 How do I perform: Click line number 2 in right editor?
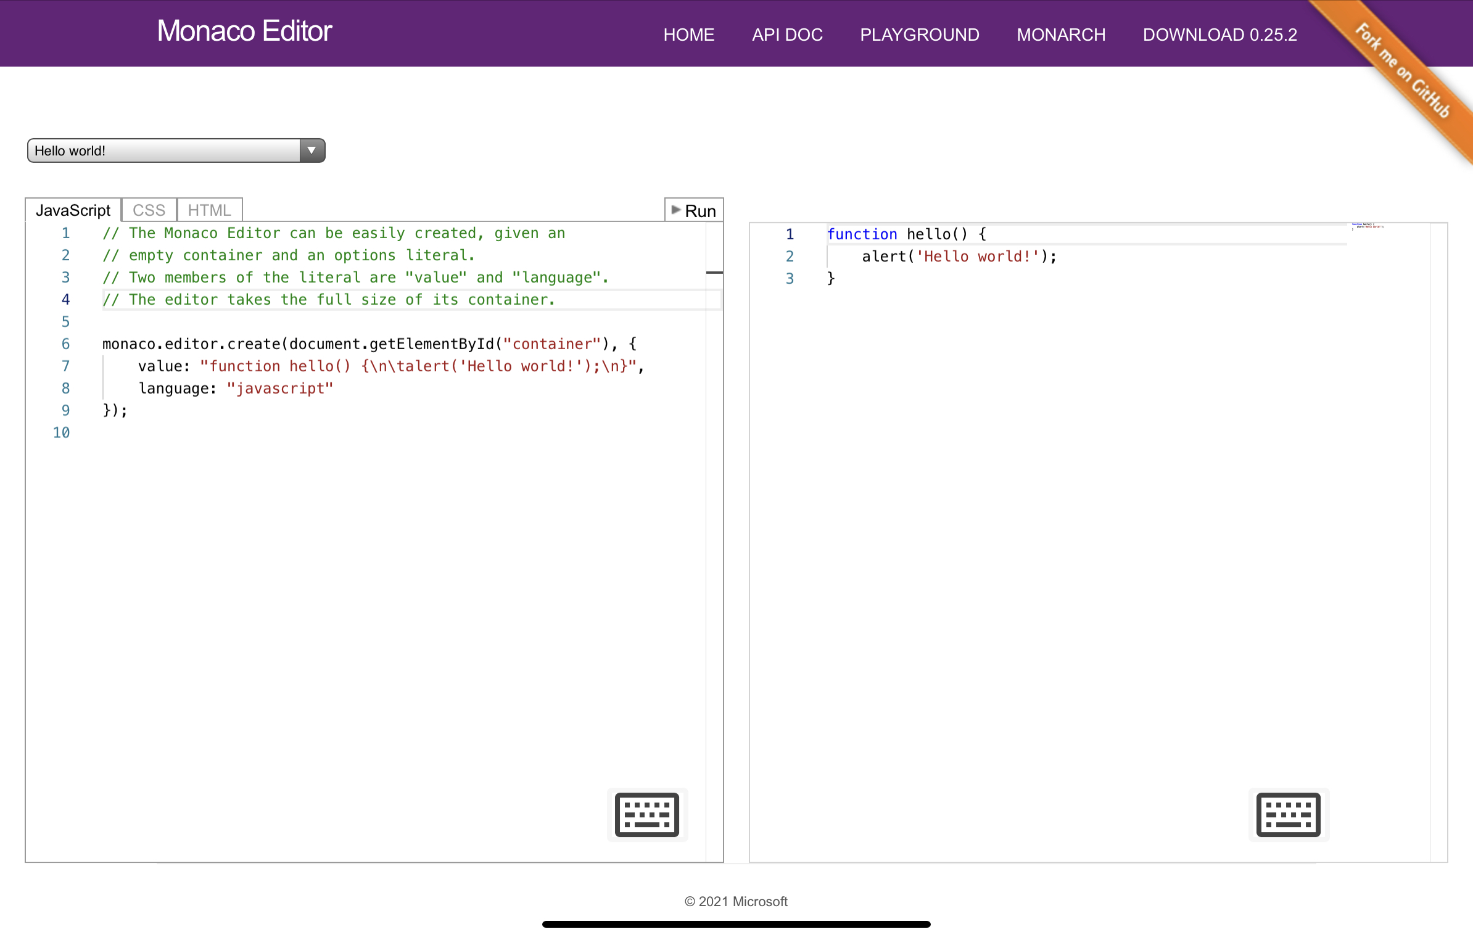(x=790, y=256)
